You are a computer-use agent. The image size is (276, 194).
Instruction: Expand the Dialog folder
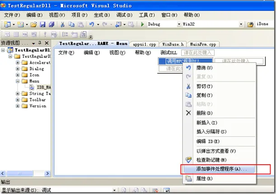click(x=18, y=69)
